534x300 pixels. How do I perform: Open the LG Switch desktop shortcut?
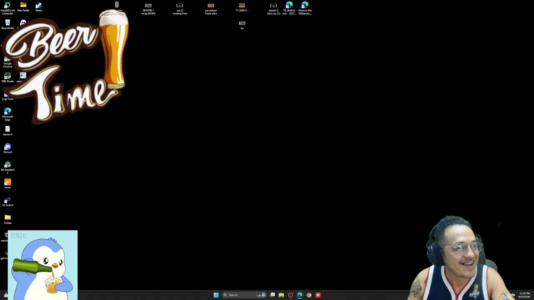(8, 202)
